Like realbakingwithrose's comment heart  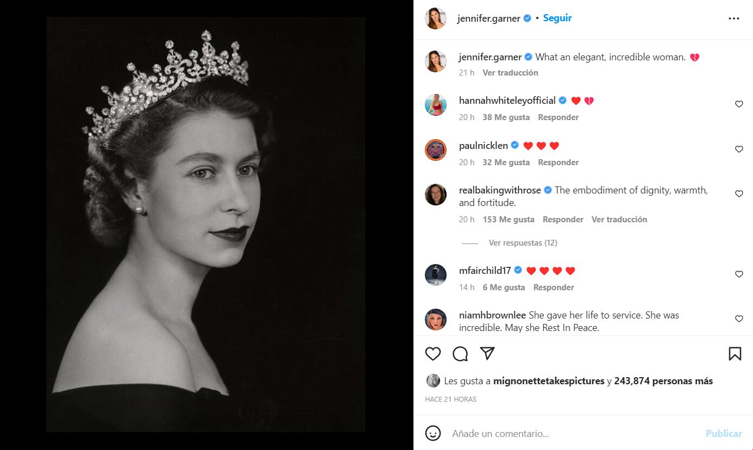pyautogui.click(x=739, y=194)
